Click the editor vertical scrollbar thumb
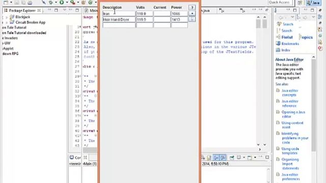 (258, 24)
